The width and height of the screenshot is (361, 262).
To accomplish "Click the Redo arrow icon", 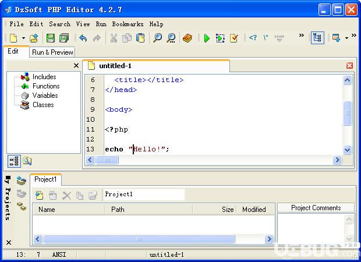I will point(97,38).
